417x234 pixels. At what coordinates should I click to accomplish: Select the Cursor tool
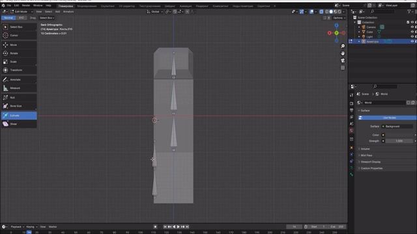tap(19, 35)
